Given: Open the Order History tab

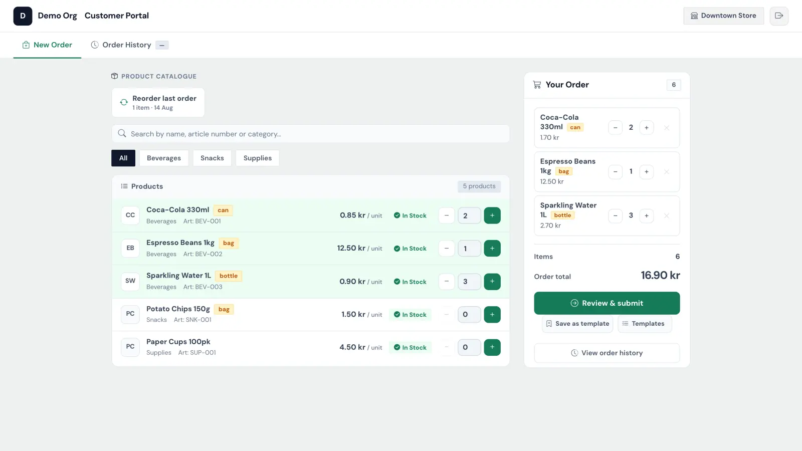Looking at the screenshot, I should 129,45.
